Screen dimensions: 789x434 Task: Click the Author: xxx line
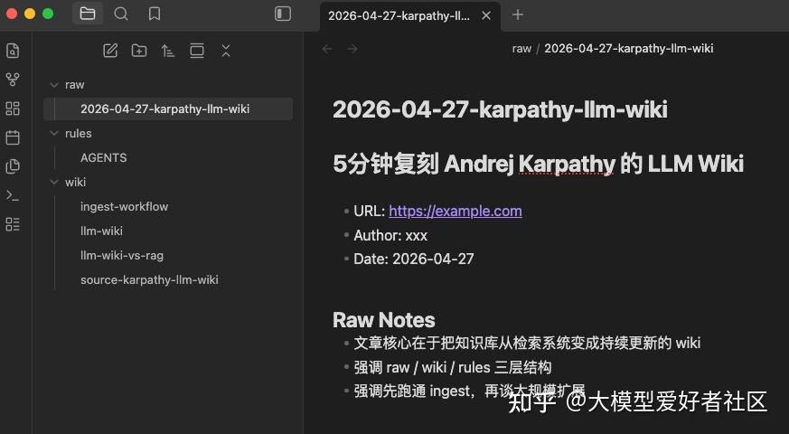pyautogui.click(x=390, y=235)
